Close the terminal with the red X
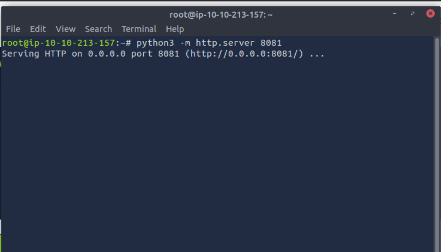The image size is (441, 252). [x=430, y=14]
